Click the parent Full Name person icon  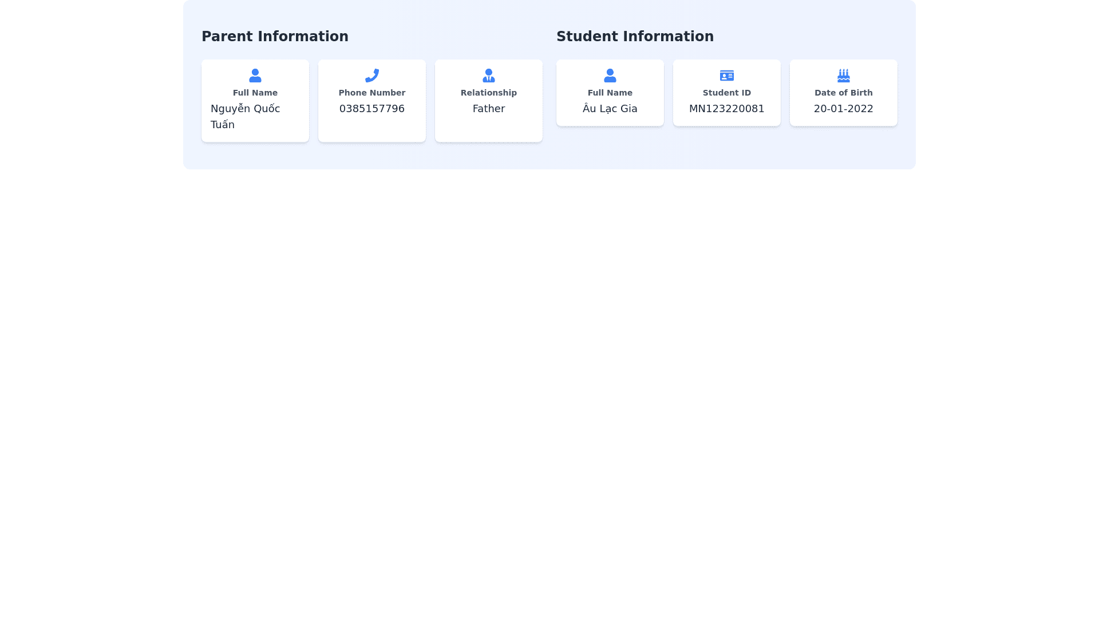point(255,76)
